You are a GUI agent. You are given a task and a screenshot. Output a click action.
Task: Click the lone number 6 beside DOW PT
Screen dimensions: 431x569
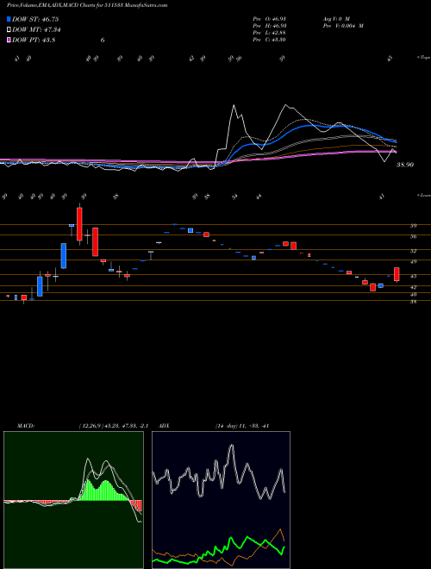pyautogui.click(x=103, y=41)
